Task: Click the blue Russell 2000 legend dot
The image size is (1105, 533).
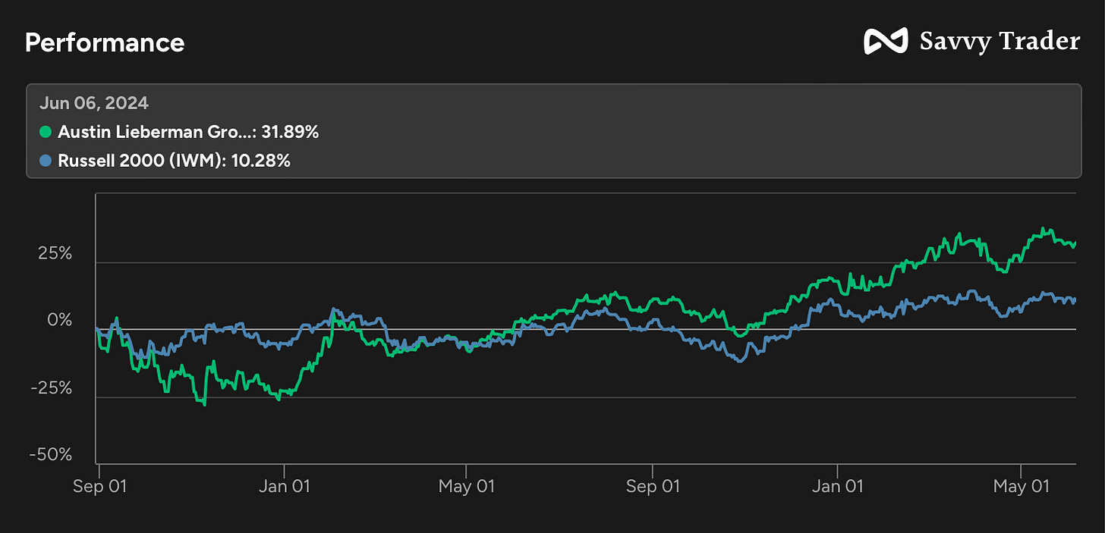Action: 46,160
